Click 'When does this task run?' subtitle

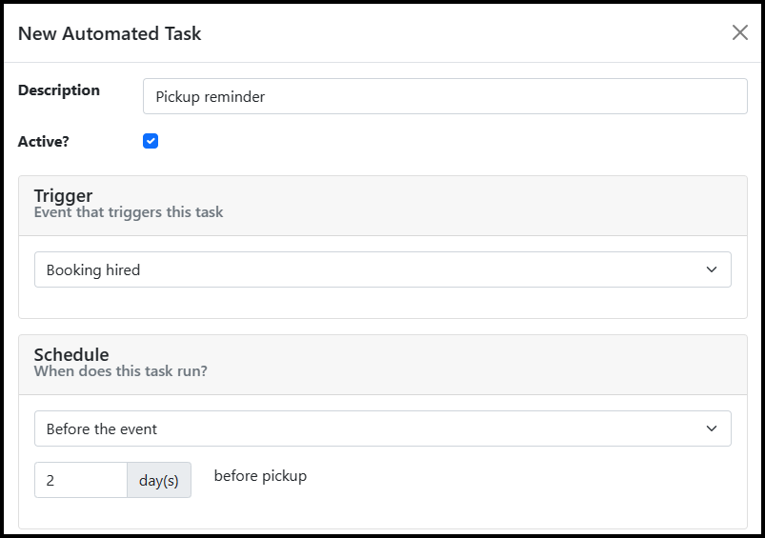click(x=120, y=371)
